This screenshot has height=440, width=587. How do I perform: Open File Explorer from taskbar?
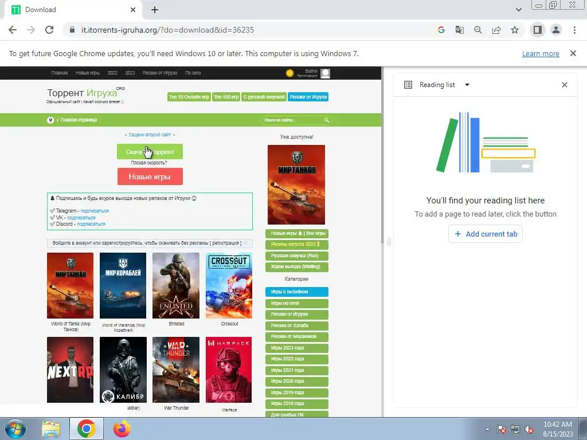tap(51, 429)
